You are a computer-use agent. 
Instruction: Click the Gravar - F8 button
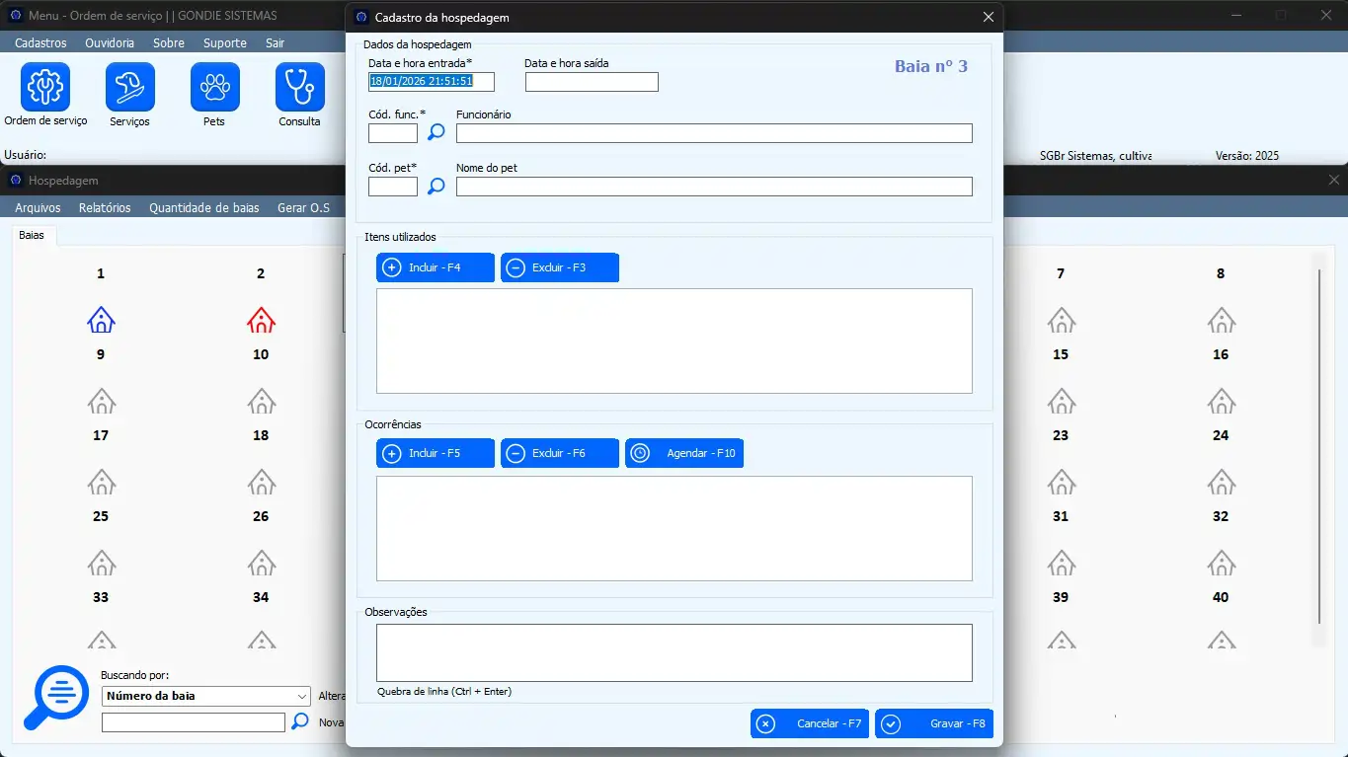[933, 723]
